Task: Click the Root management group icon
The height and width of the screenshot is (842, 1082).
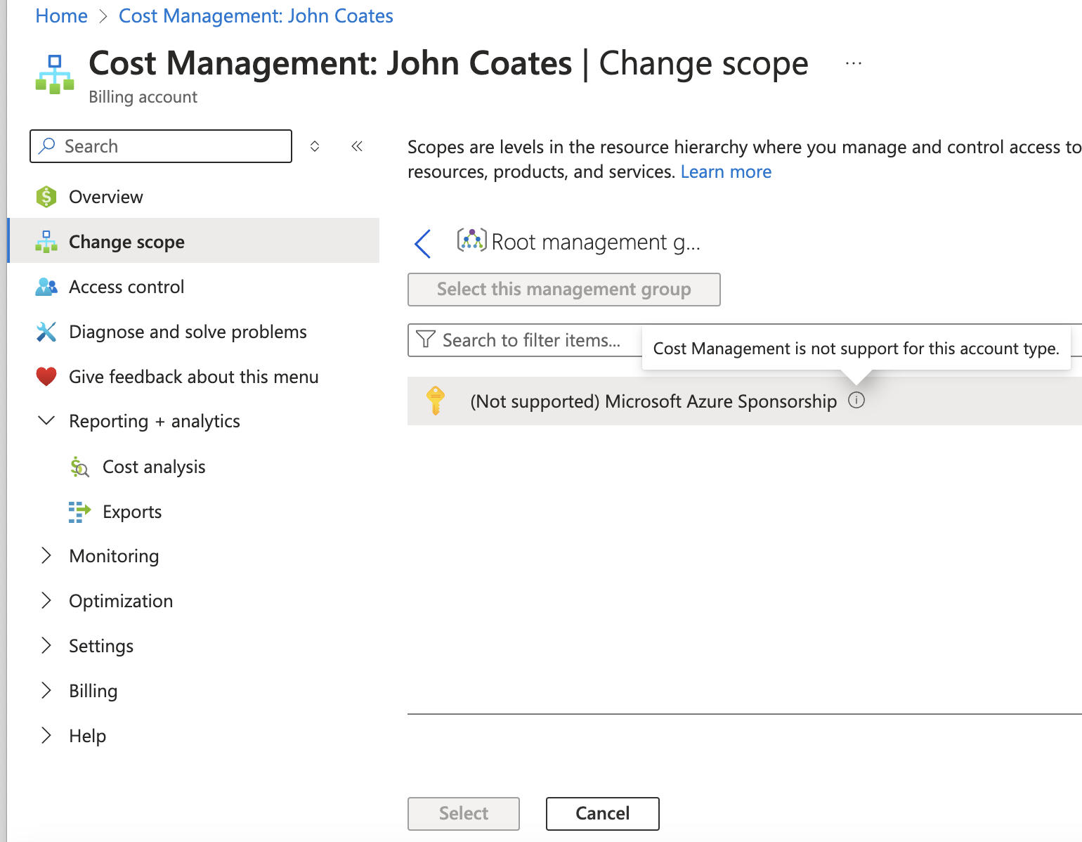Action: [471, 240]
